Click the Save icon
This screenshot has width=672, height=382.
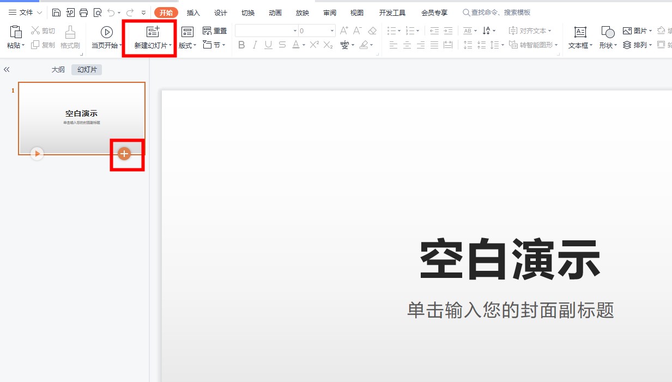pyautogui.click(x=56, y=12)
